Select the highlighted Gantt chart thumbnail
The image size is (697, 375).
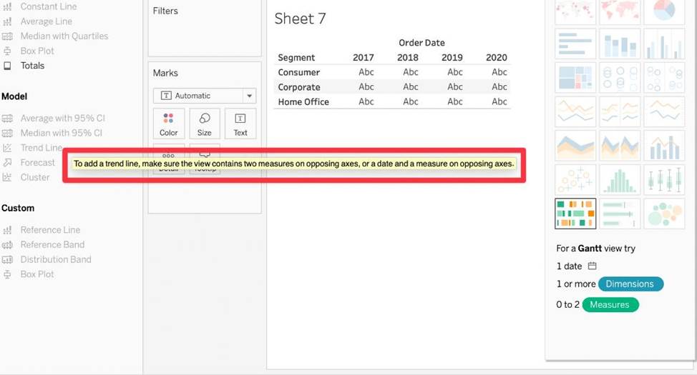click(575, 213)
